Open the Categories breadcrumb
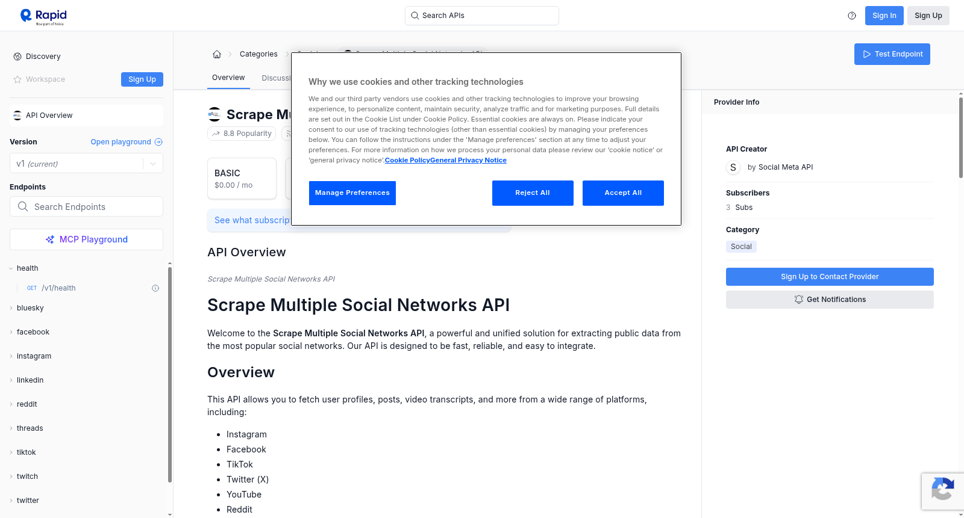This screenshot has width=964, height=518. click(x=258, y=54)
